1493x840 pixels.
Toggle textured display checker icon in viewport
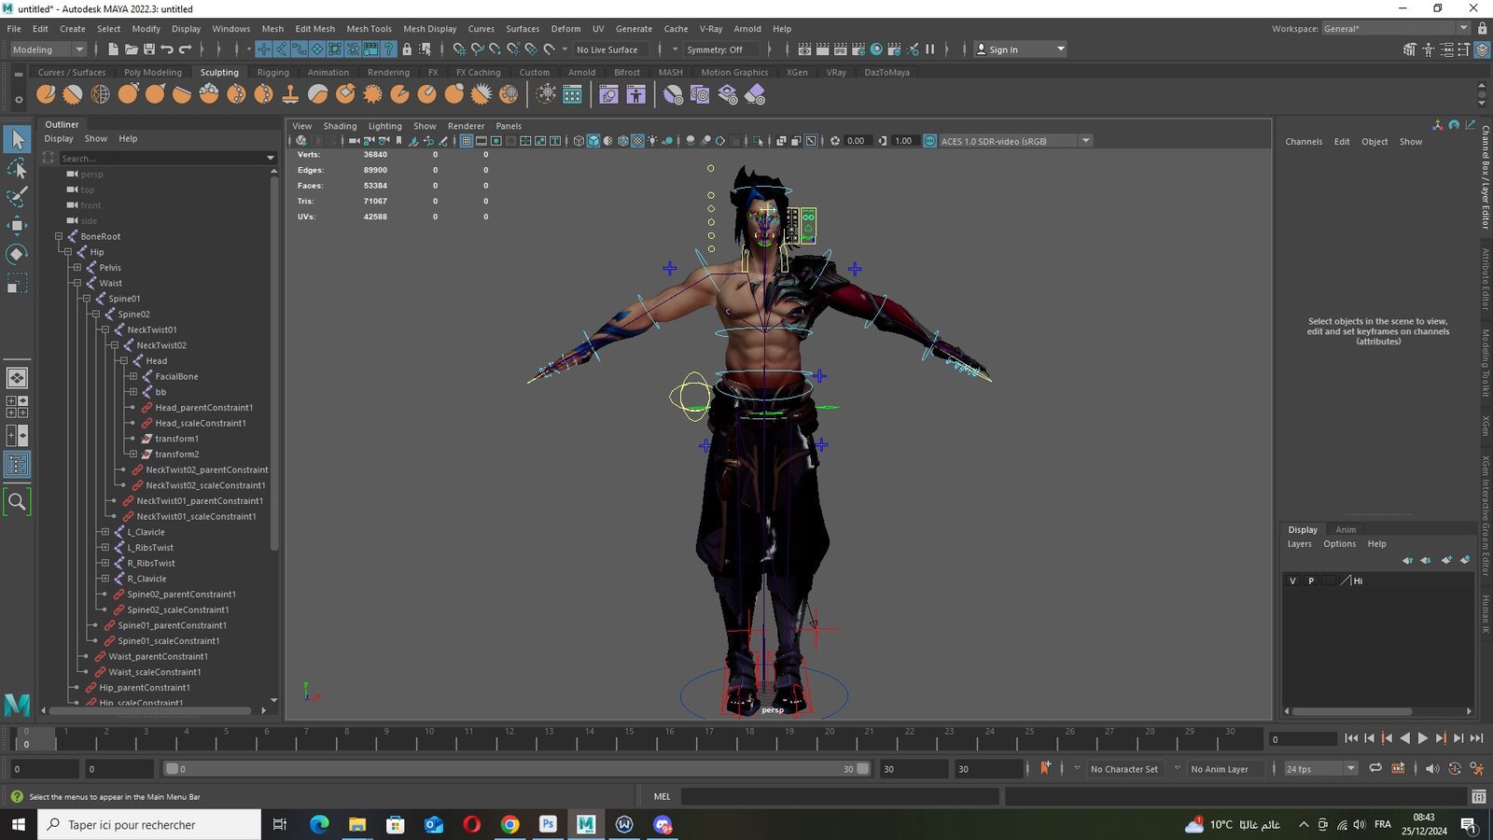click(638, 141)
